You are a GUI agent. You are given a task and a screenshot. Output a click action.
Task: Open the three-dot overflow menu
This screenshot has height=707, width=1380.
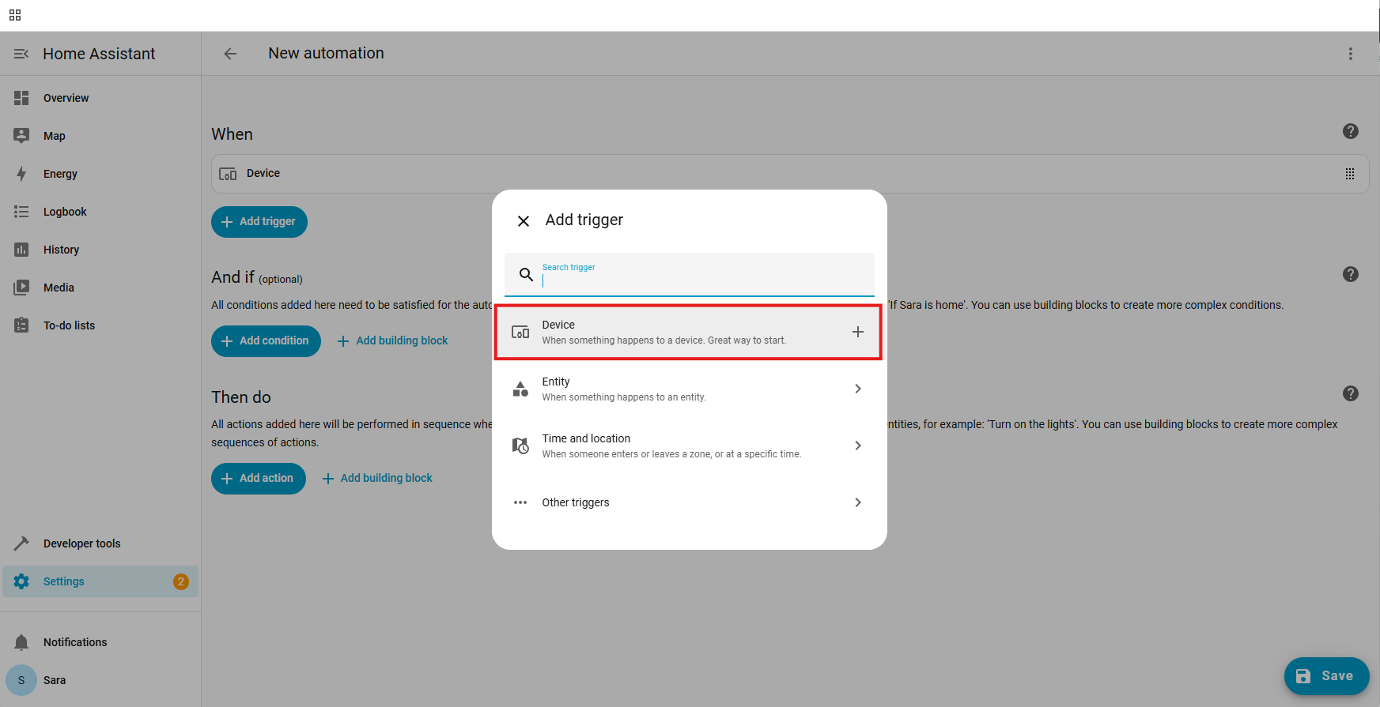coord(1350,54)
